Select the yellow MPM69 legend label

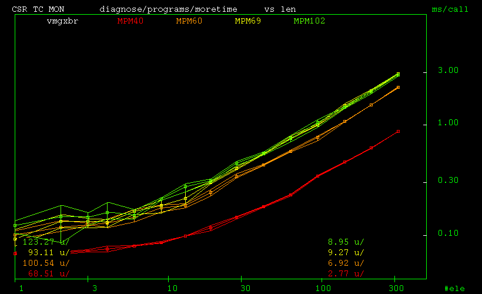pyautogui.click(x=248, y=21)
